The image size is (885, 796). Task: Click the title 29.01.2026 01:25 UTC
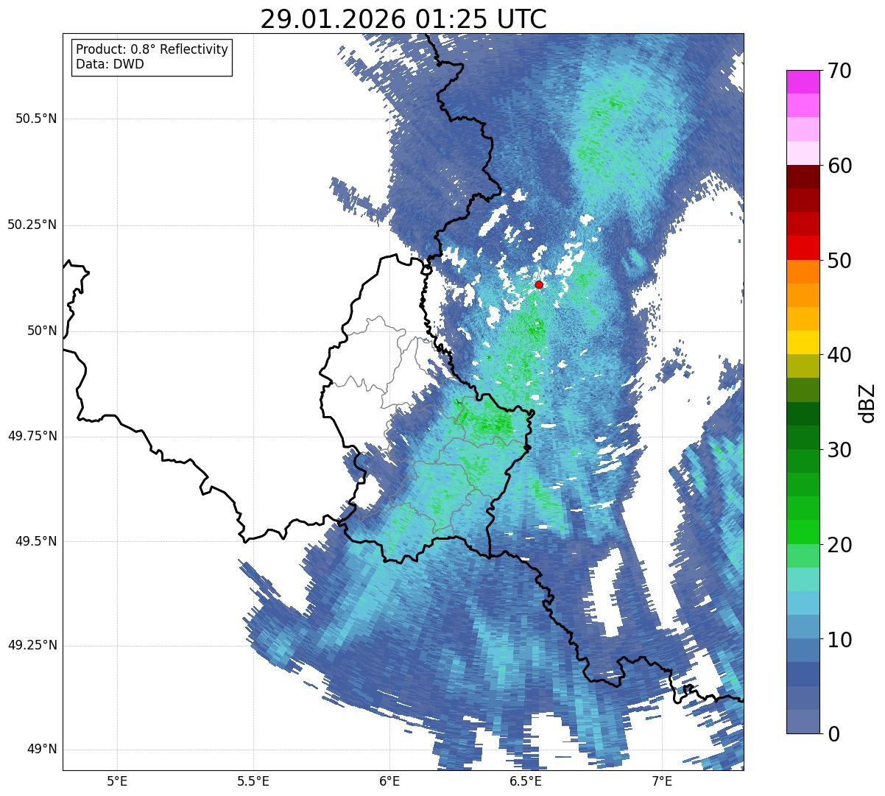tap(403, 19)
